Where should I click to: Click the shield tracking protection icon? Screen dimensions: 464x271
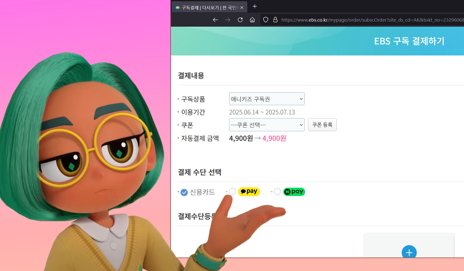(x=266, y=20)
